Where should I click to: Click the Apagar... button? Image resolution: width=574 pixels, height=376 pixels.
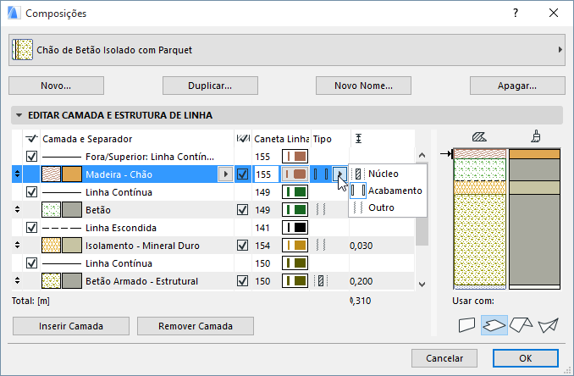pos(517,86)
